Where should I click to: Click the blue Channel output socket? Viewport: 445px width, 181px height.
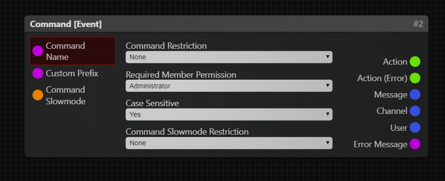point(415,111)
